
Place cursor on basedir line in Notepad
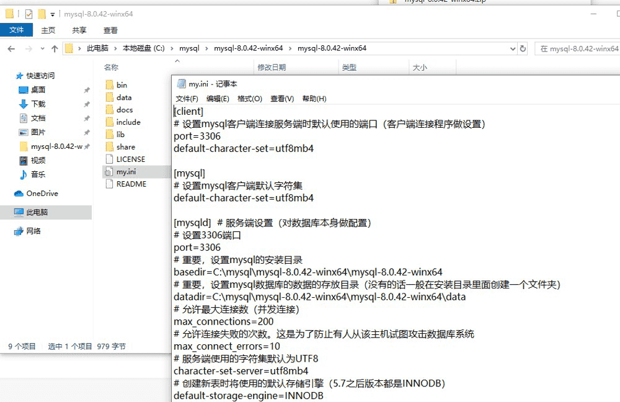[308, 272]
